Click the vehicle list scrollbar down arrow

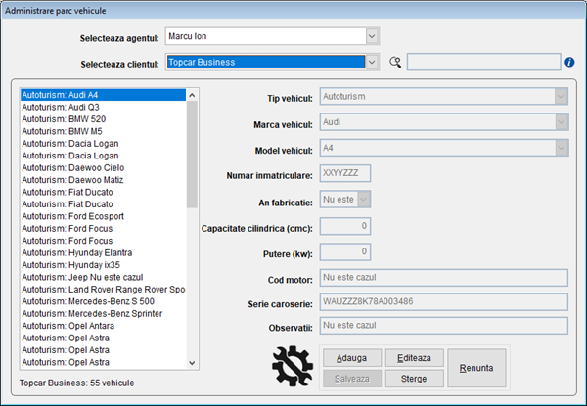(192, 362)
